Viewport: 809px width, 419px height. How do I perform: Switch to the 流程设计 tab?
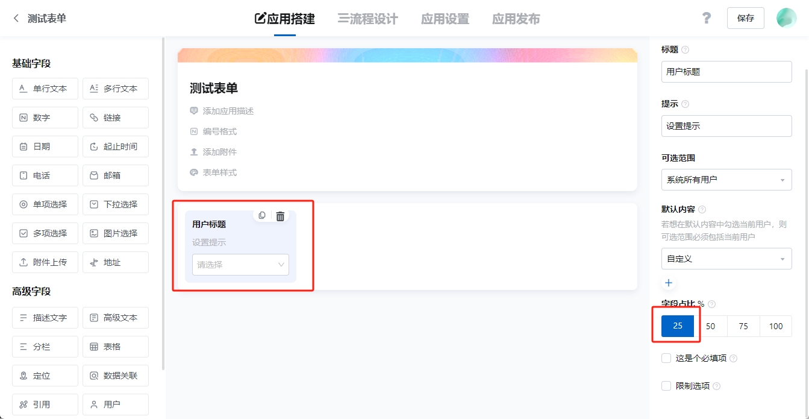pos(367,19)
